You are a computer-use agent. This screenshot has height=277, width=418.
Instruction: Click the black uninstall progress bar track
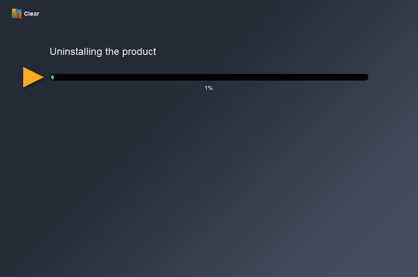tap(209, 77)
